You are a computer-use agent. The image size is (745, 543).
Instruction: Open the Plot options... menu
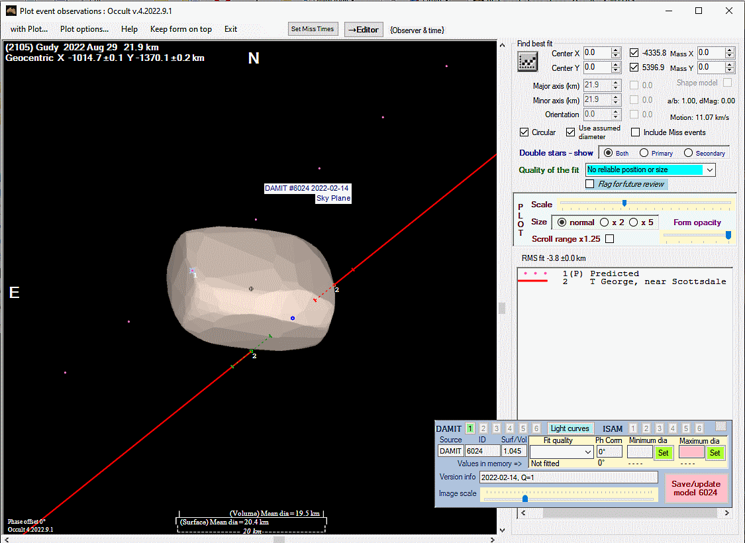84,29
